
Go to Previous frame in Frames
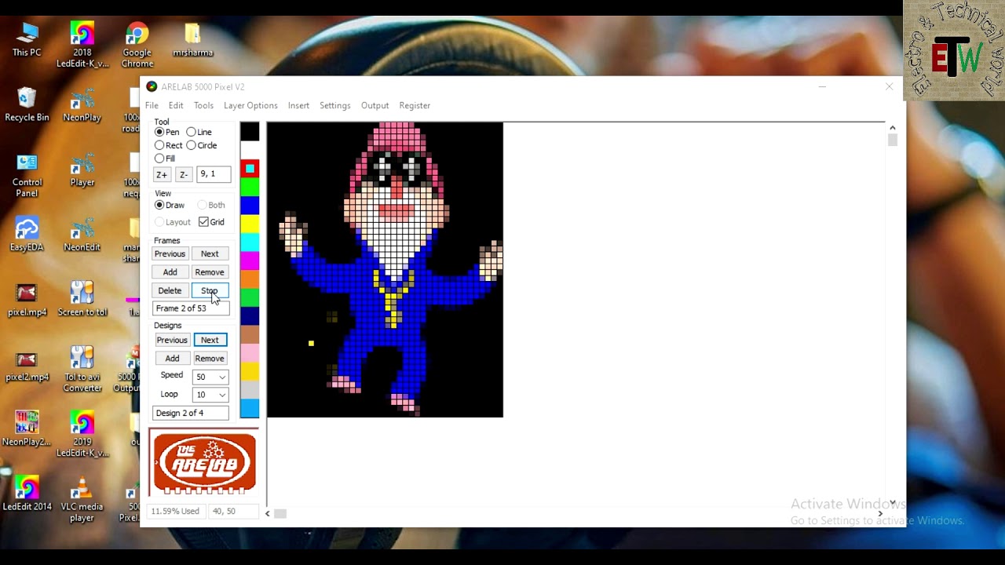(x=170, y=253)
